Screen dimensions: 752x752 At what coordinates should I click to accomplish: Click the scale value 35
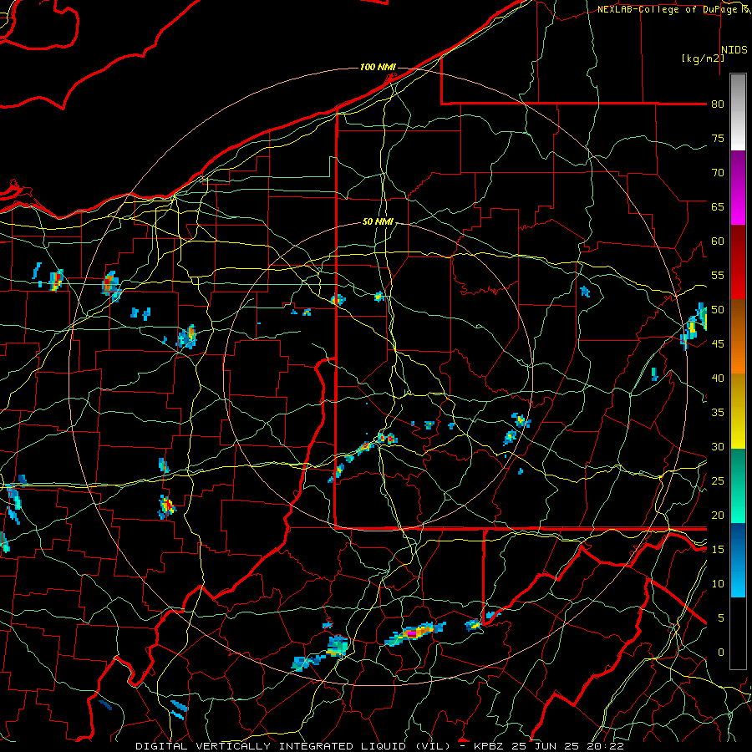click(x=718, y=413)
